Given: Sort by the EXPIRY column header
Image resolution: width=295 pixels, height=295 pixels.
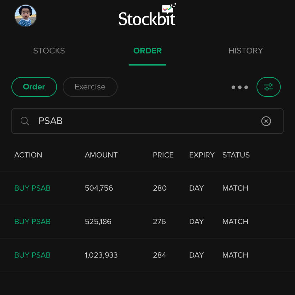Looking at the screenshot, I should coord(202,155).
